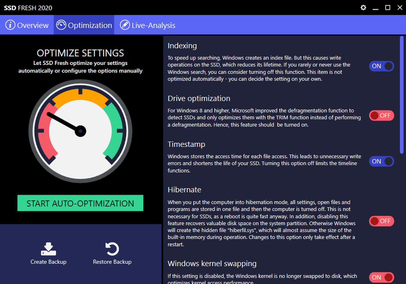
Task: Click the Live-Analysis pencil icon
Action: pyautogui.click(x=125, y=25)
